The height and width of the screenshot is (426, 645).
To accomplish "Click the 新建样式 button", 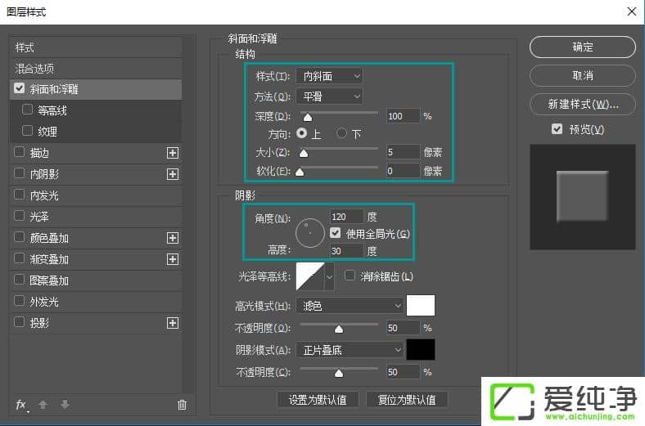I will (x=582, y=105).
